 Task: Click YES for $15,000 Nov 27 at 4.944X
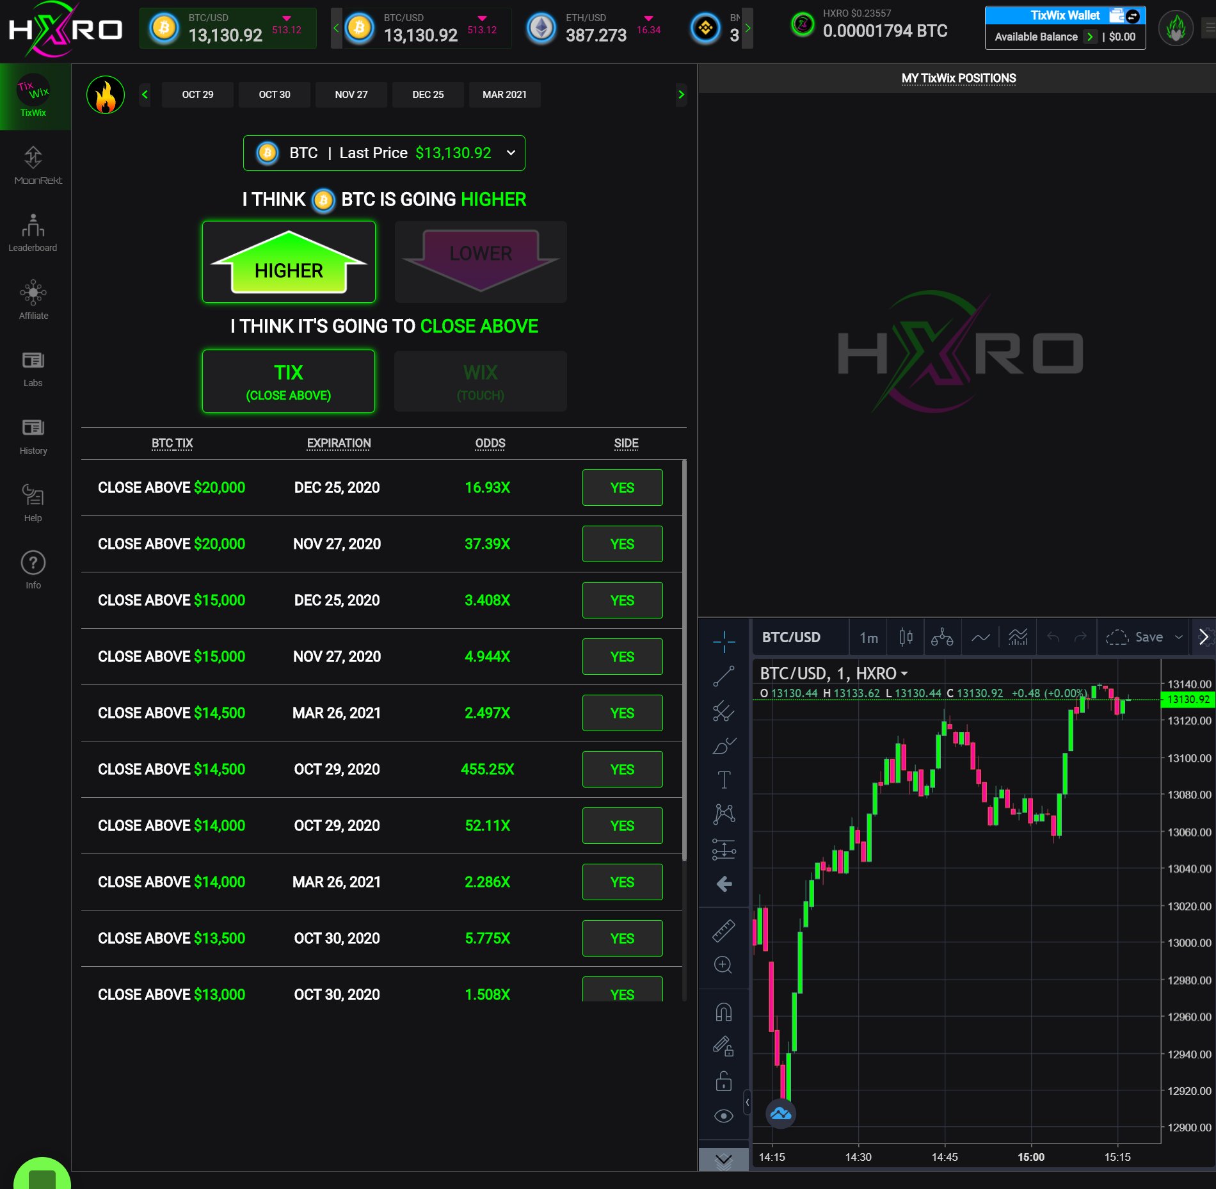(623, 657)
